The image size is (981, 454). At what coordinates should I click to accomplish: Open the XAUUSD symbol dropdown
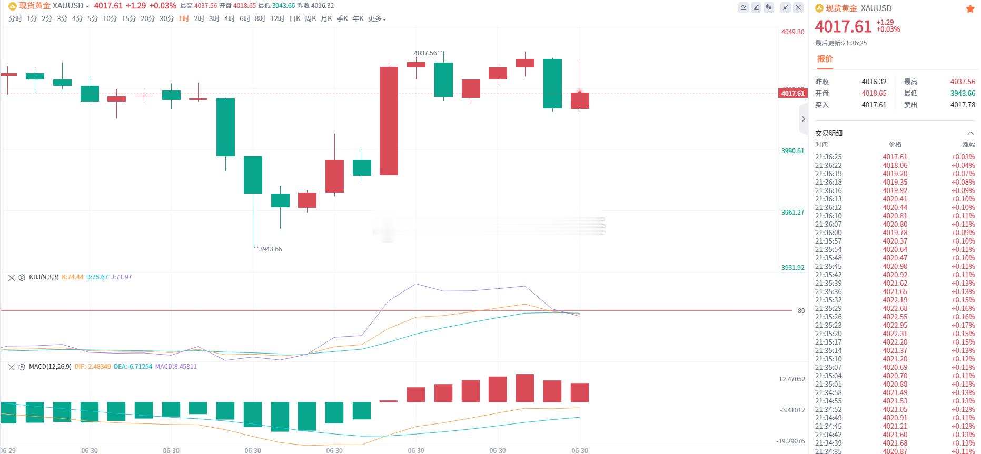pos(71,6)
